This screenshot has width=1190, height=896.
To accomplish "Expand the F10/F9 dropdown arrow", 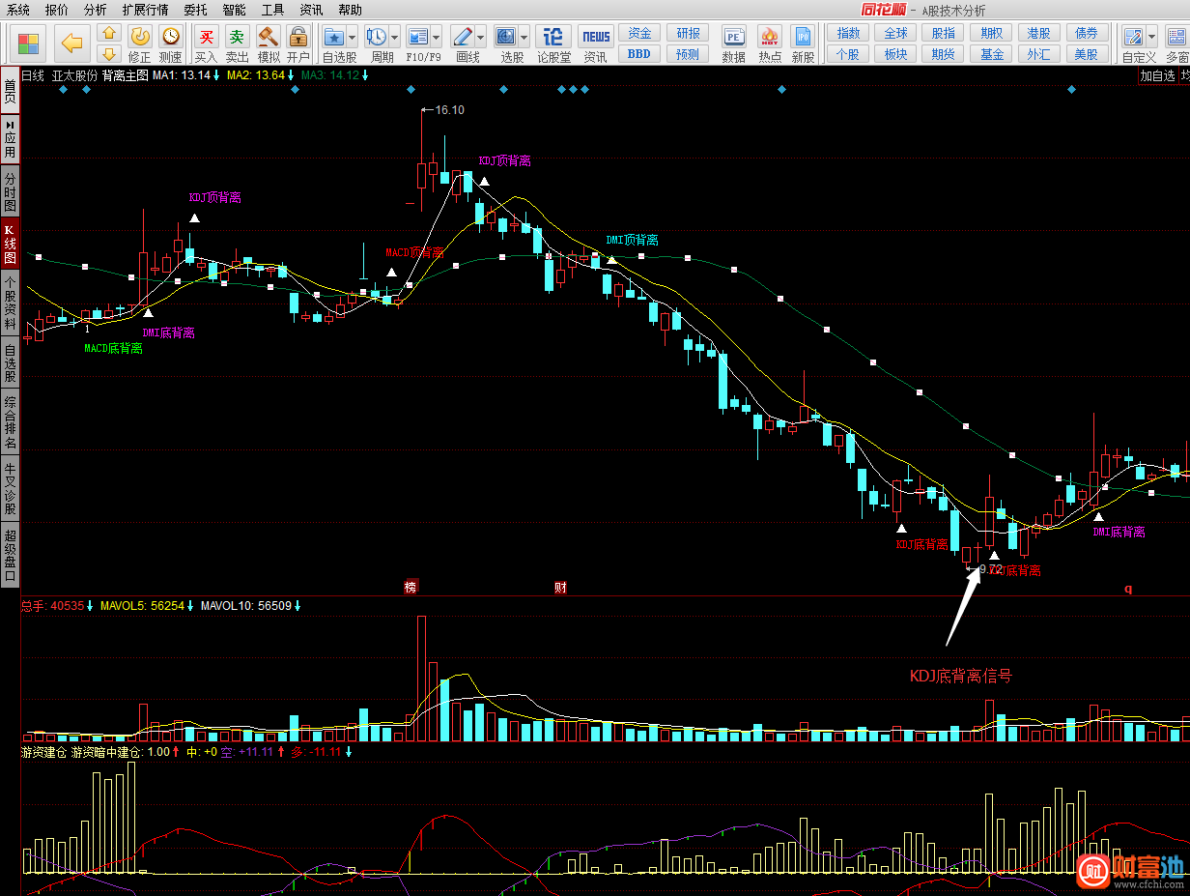I will [x=436, y=38].
